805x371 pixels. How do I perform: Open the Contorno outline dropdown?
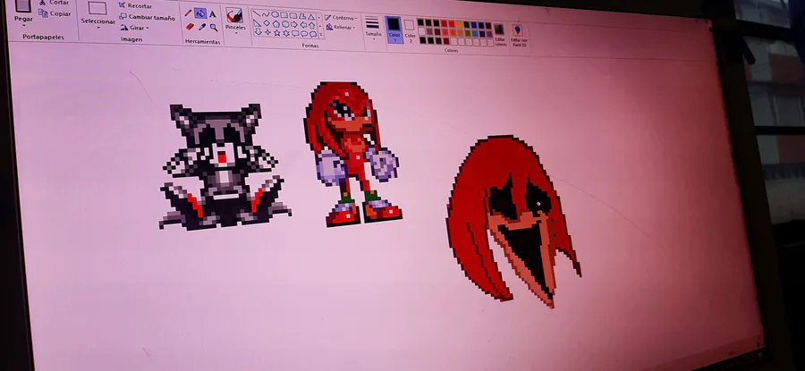click(341, 18)
